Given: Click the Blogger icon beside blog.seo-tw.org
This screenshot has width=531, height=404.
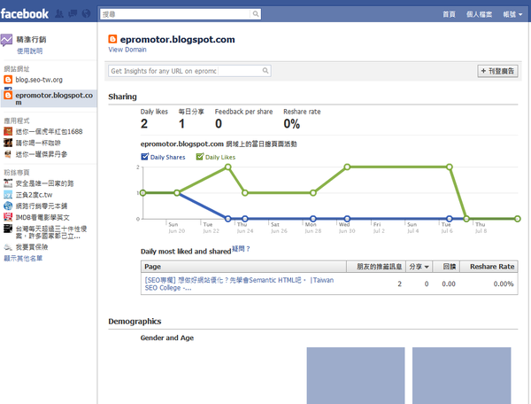Looking at the screenshot, I should (8, 80).
